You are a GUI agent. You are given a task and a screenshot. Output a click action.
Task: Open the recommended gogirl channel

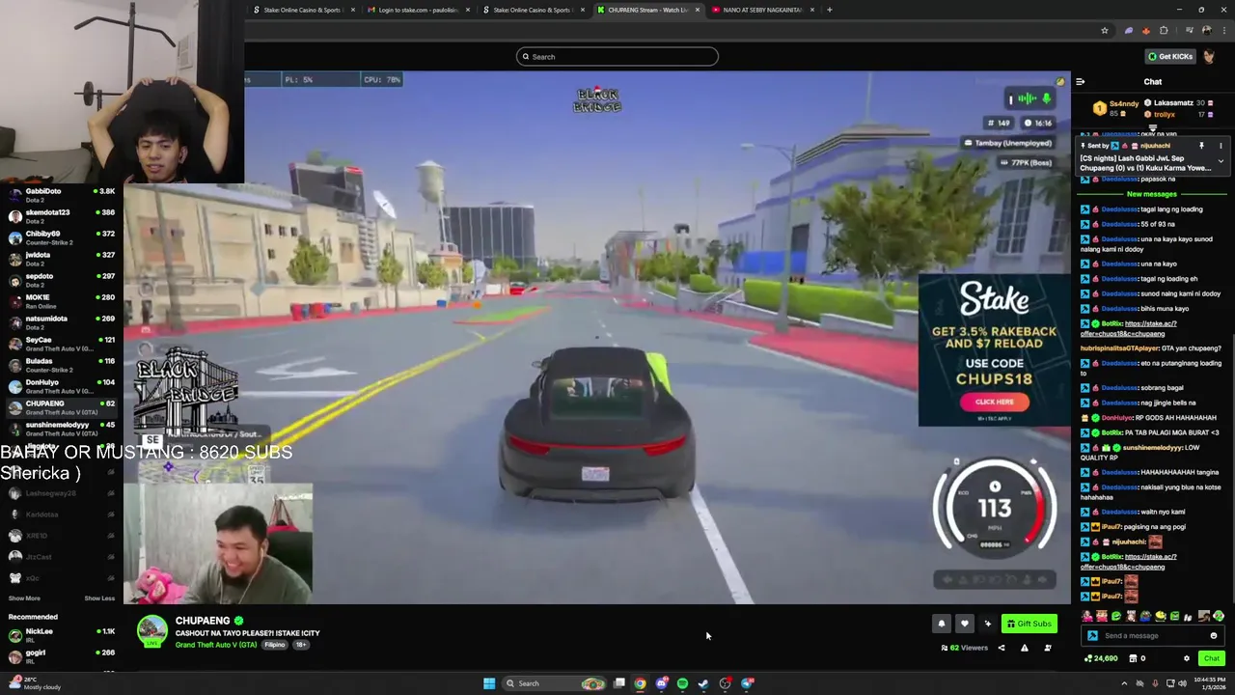pos(61,656)
